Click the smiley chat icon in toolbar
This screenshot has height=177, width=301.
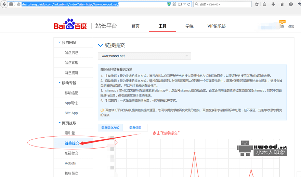coord(291,4)
